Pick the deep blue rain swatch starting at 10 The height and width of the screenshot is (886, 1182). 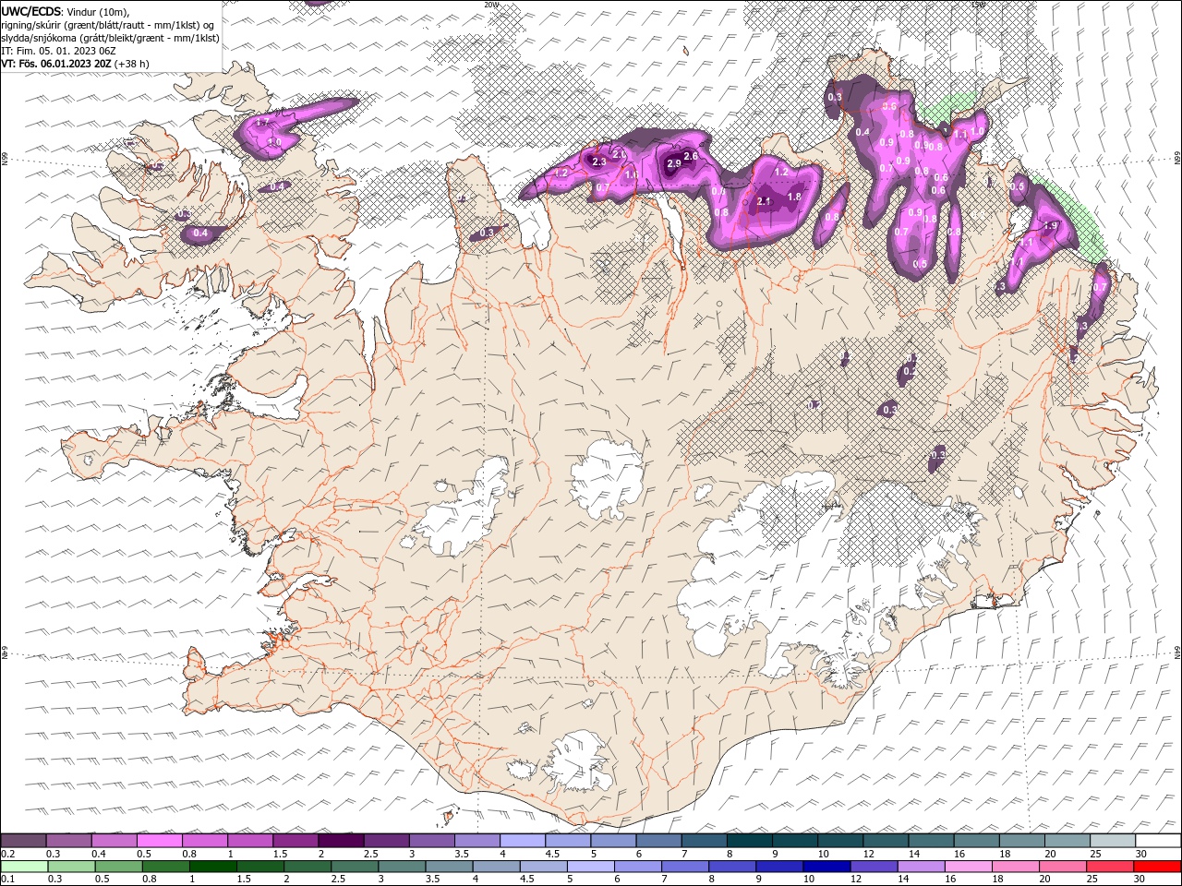826,867
